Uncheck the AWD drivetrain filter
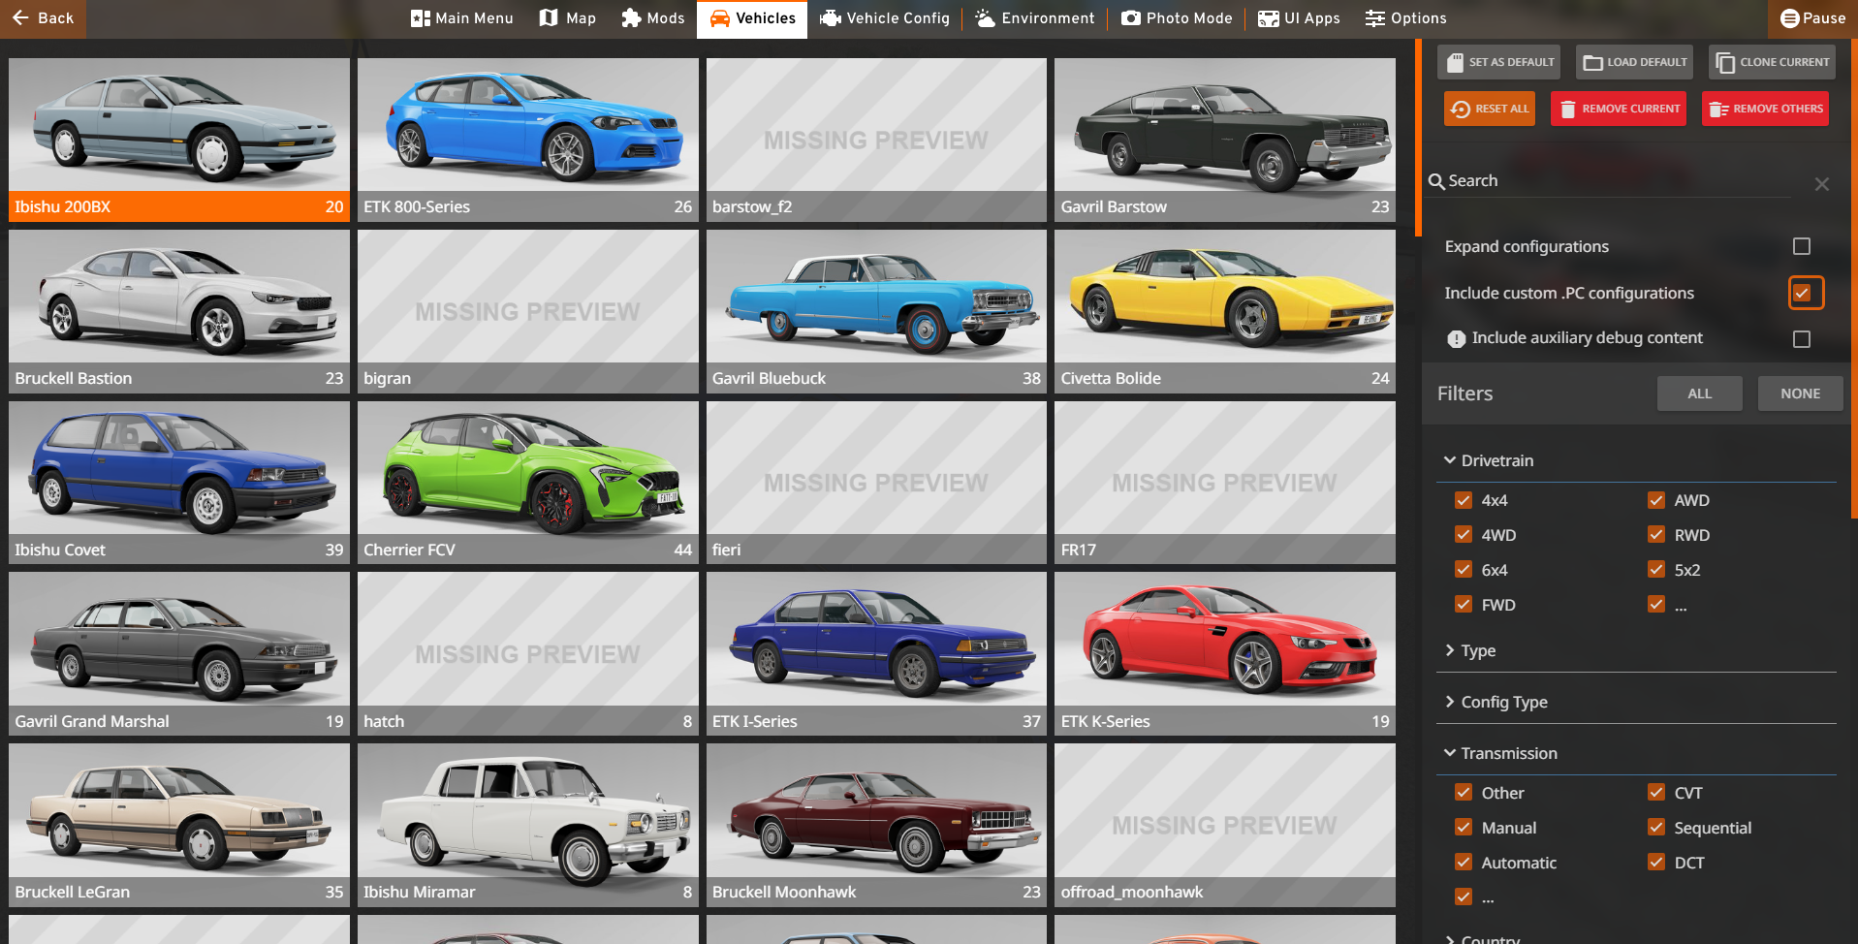This screenshot has width=1858, height=944. pyautogui.click(x=1656, y=500)
